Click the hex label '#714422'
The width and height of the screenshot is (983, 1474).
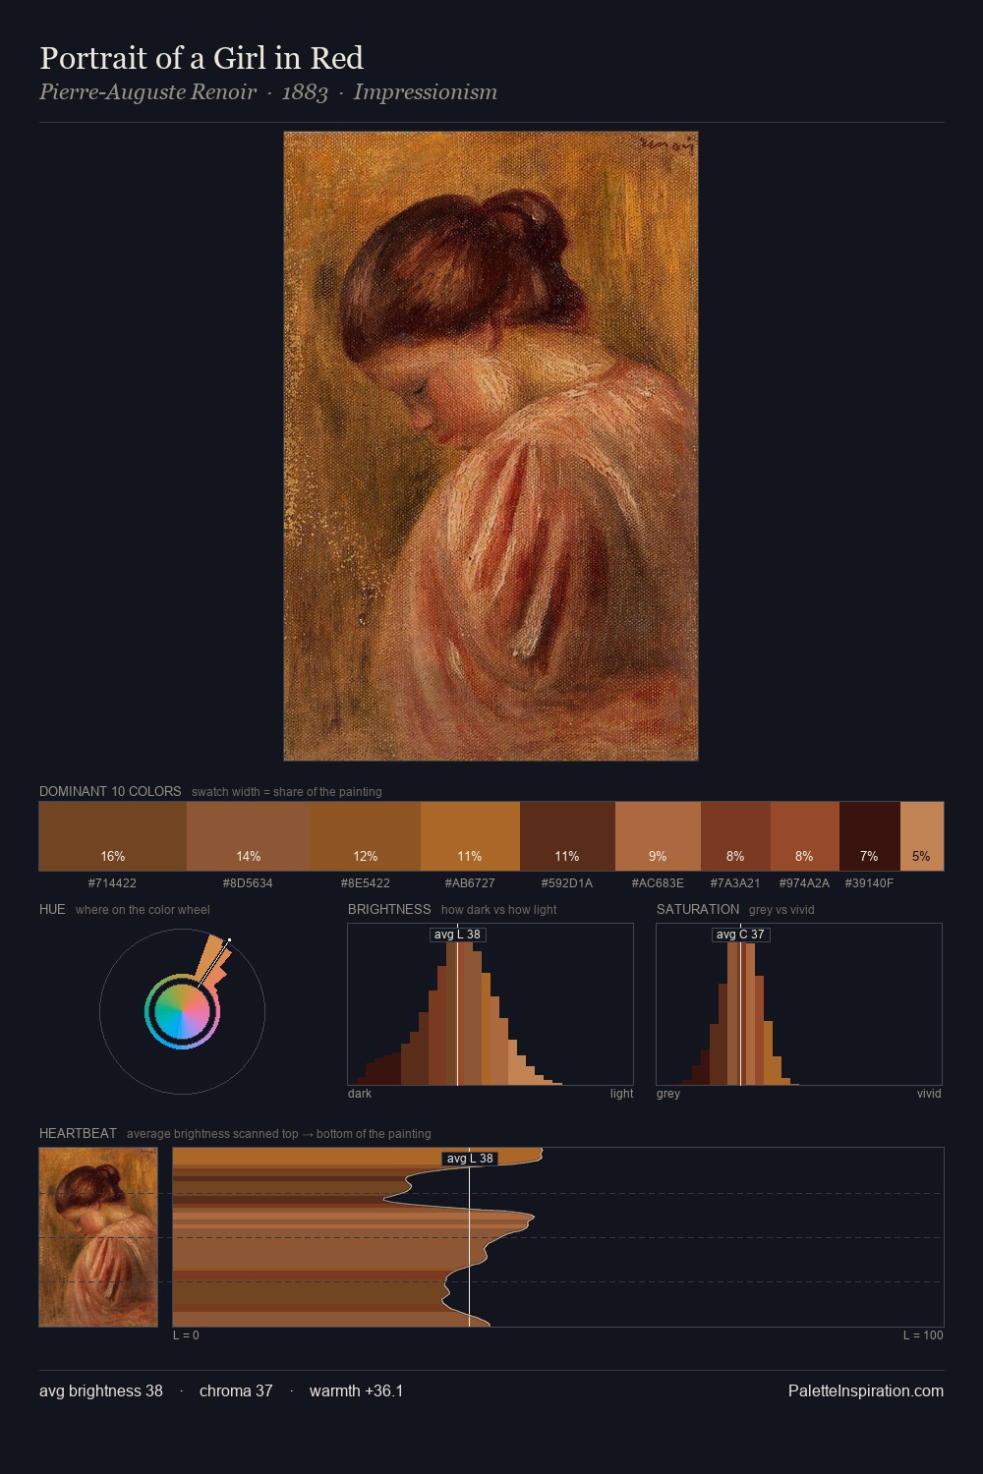pos(112,883)
